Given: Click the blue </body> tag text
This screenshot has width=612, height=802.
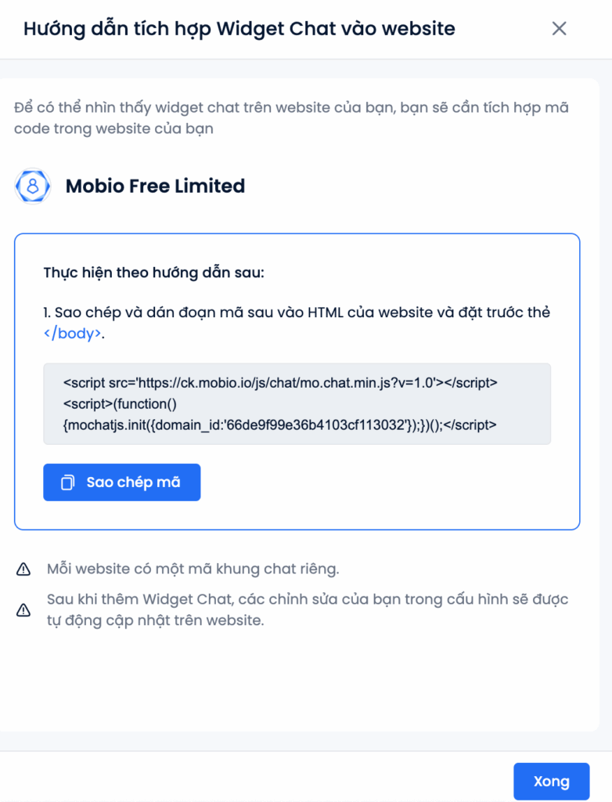Looking at the screenshot, I should tap(72, 334).
